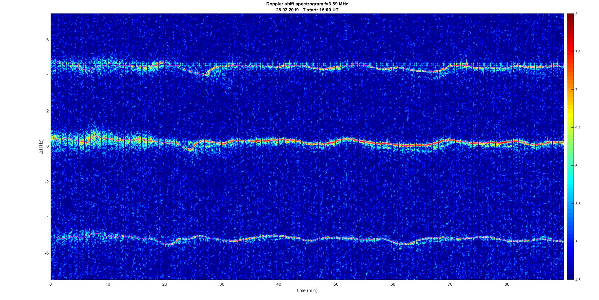Click the y-axis tick label '4'
599x300 pixels.
(47, 75)
